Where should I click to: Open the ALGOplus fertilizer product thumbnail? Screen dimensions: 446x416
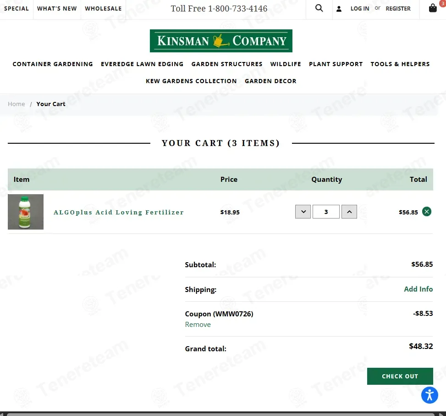pyautogui.click(x=26, y=212)
